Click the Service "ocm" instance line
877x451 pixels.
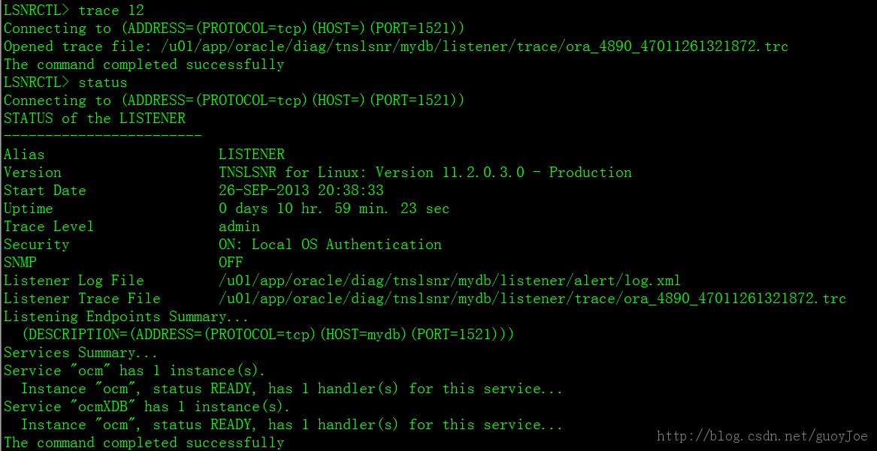(135, 371)
